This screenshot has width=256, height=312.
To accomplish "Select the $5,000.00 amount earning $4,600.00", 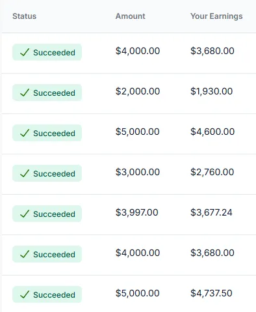I will coord(138,132).
